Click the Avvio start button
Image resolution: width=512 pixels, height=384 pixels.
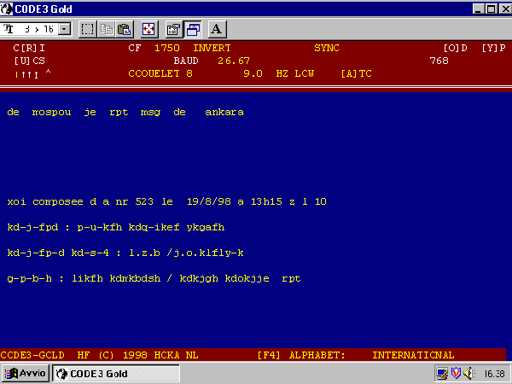point(26,374)
